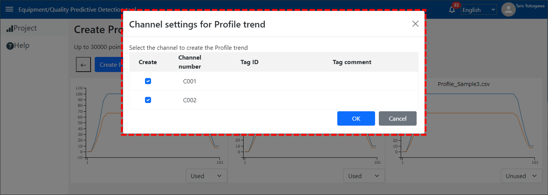Click the back arrow button
Screen dimensions: 548x195
pyautogui.click(x=83, y=64)
